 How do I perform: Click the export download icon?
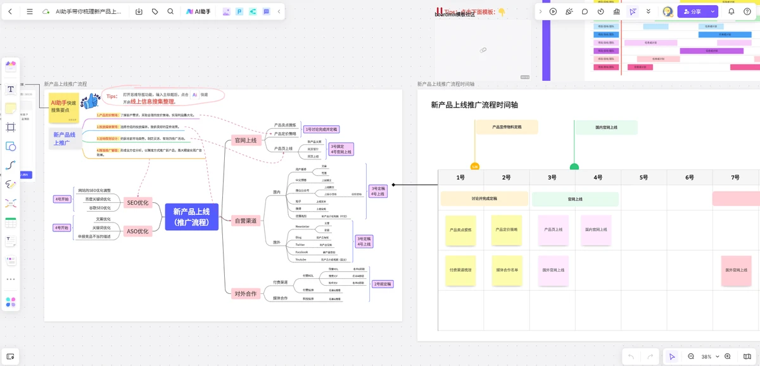(x=139, y=11)
